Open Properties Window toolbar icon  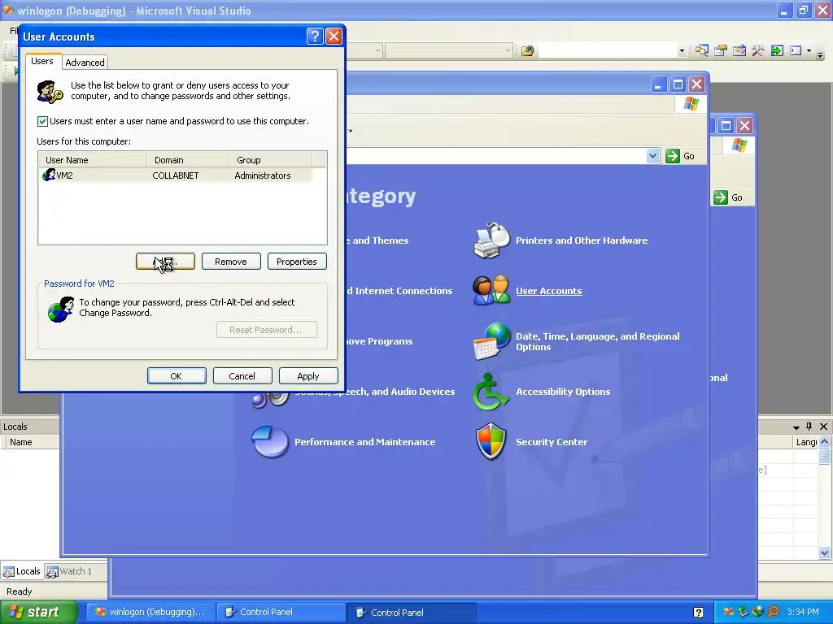[721, 51]
